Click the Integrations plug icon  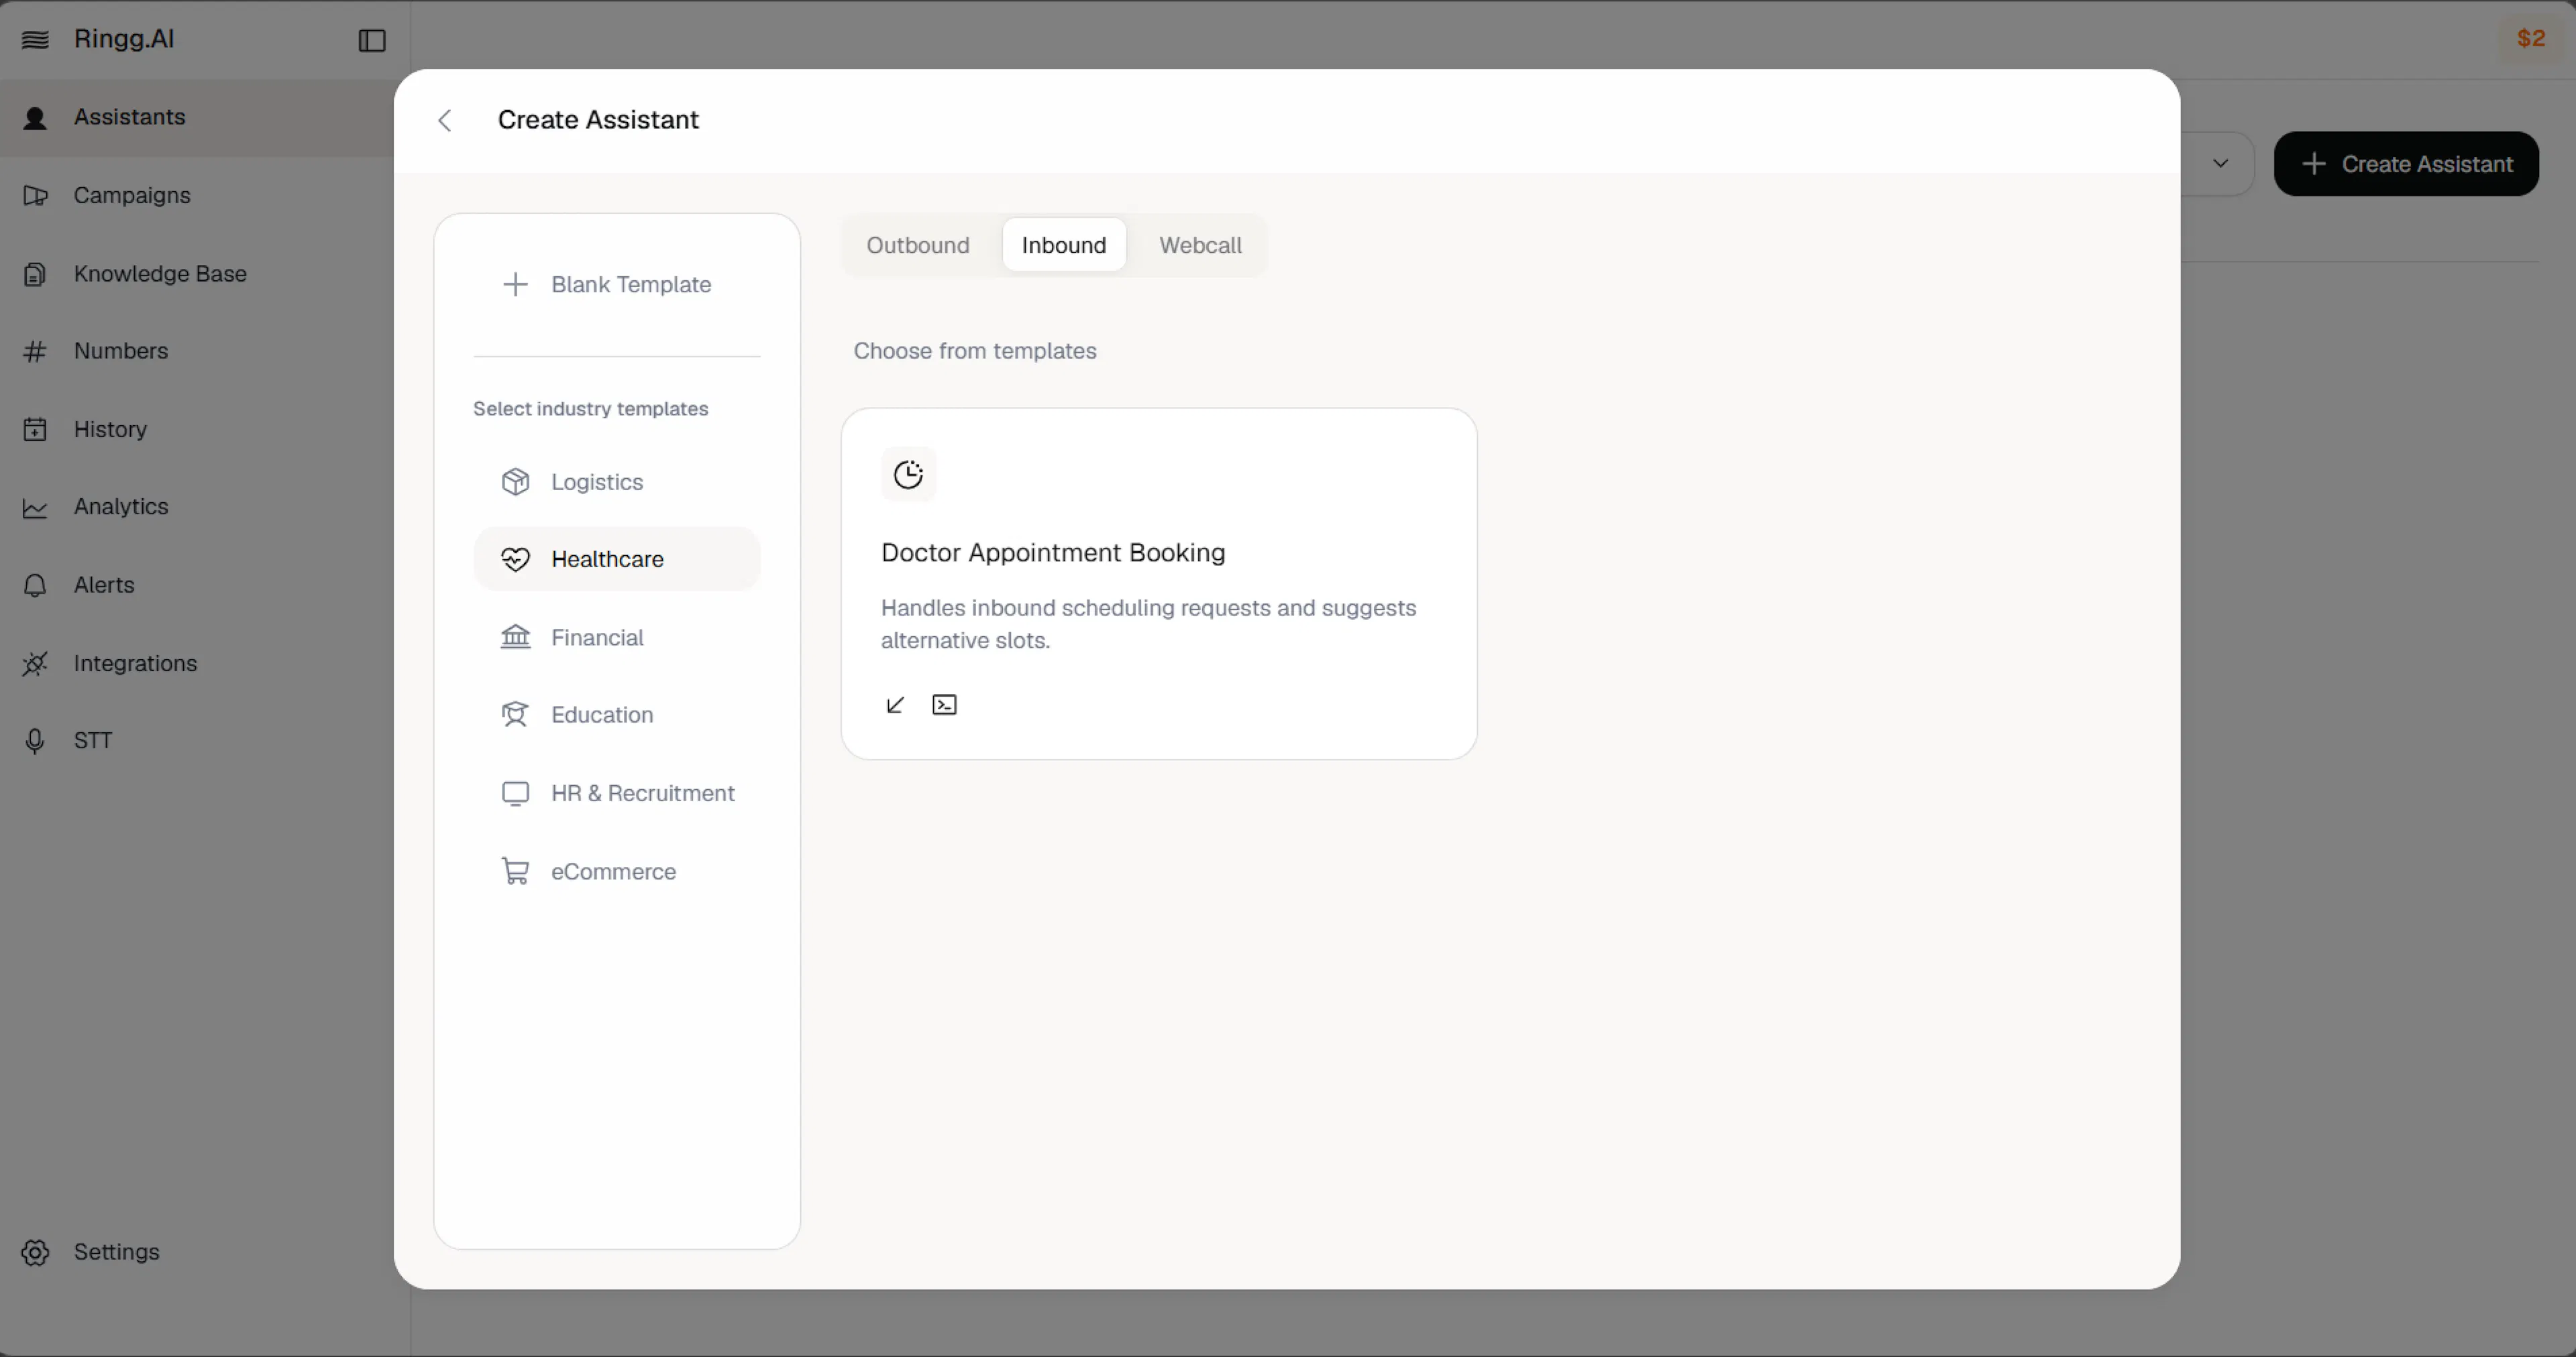tap(35, 664)
